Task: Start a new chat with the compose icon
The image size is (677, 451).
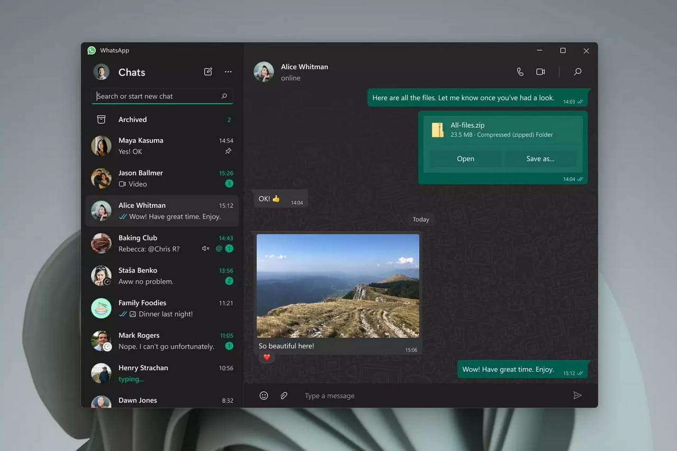Action: click(x=208, y=71)
